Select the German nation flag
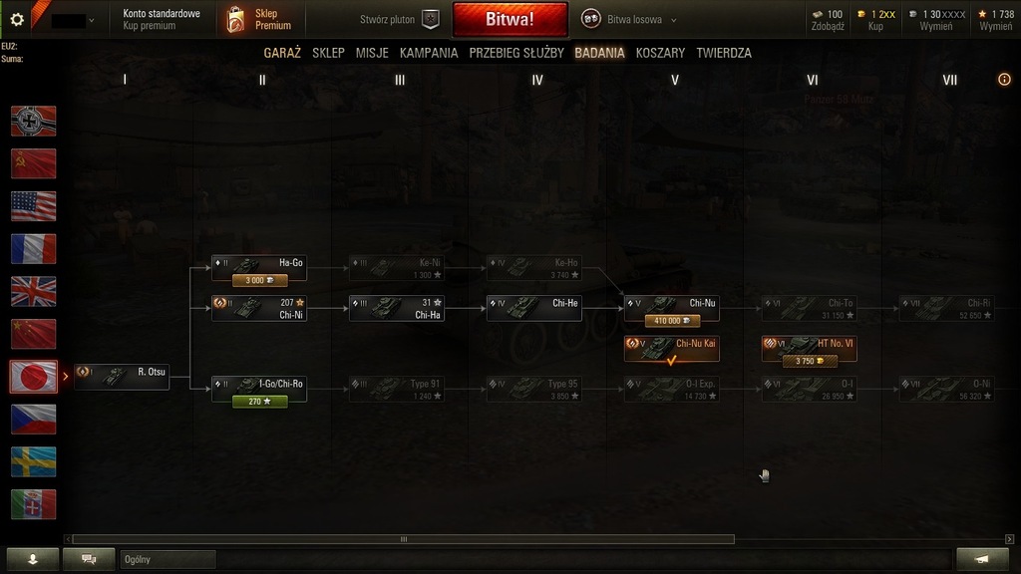The width and height of the screenshot is (1021, 574). pyautogui.click(x=33, y=121)
